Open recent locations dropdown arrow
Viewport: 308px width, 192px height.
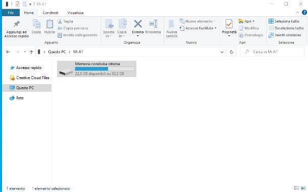[25, 52]
